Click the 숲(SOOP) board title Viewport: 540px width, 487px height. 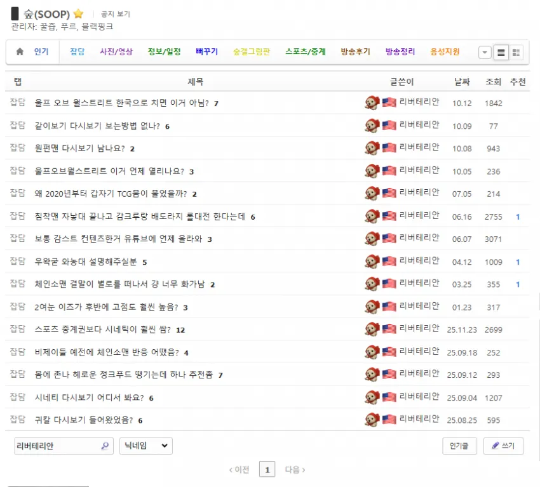46,14
